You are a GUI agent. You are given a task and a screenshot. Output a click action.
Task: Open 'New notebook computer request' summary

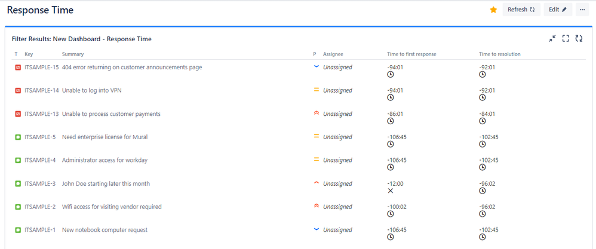pyautogui.click(x=105, y=230)
